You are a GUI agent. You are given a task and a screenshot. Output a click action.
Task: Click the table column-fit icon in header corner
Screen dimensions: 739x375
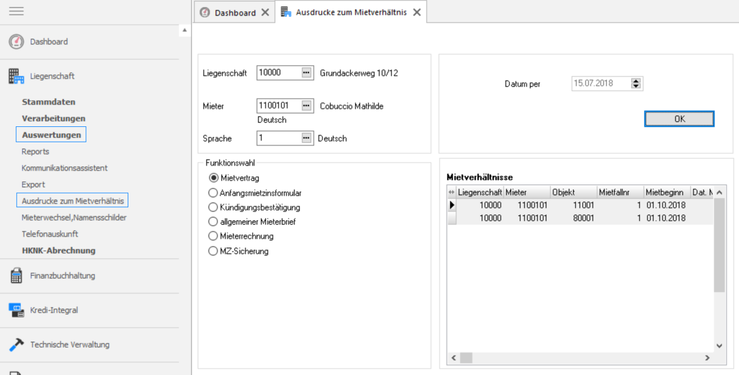452,192
